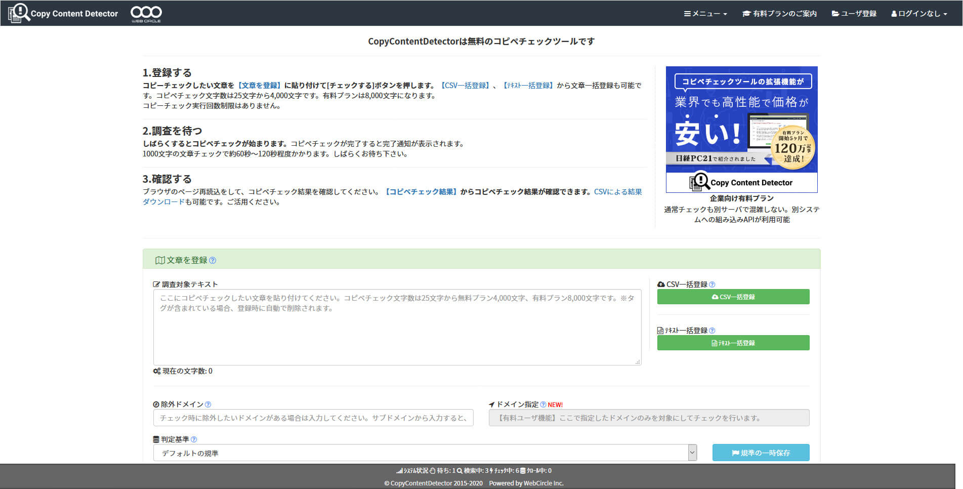Click help icon next to 文章を登録
963x489 pixels.
click(213, 260)
